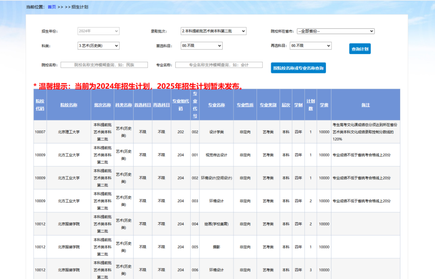Go to 首页 breadcrumb link
The height and width of the screenshot is (279, 435).
coord(52,7)
